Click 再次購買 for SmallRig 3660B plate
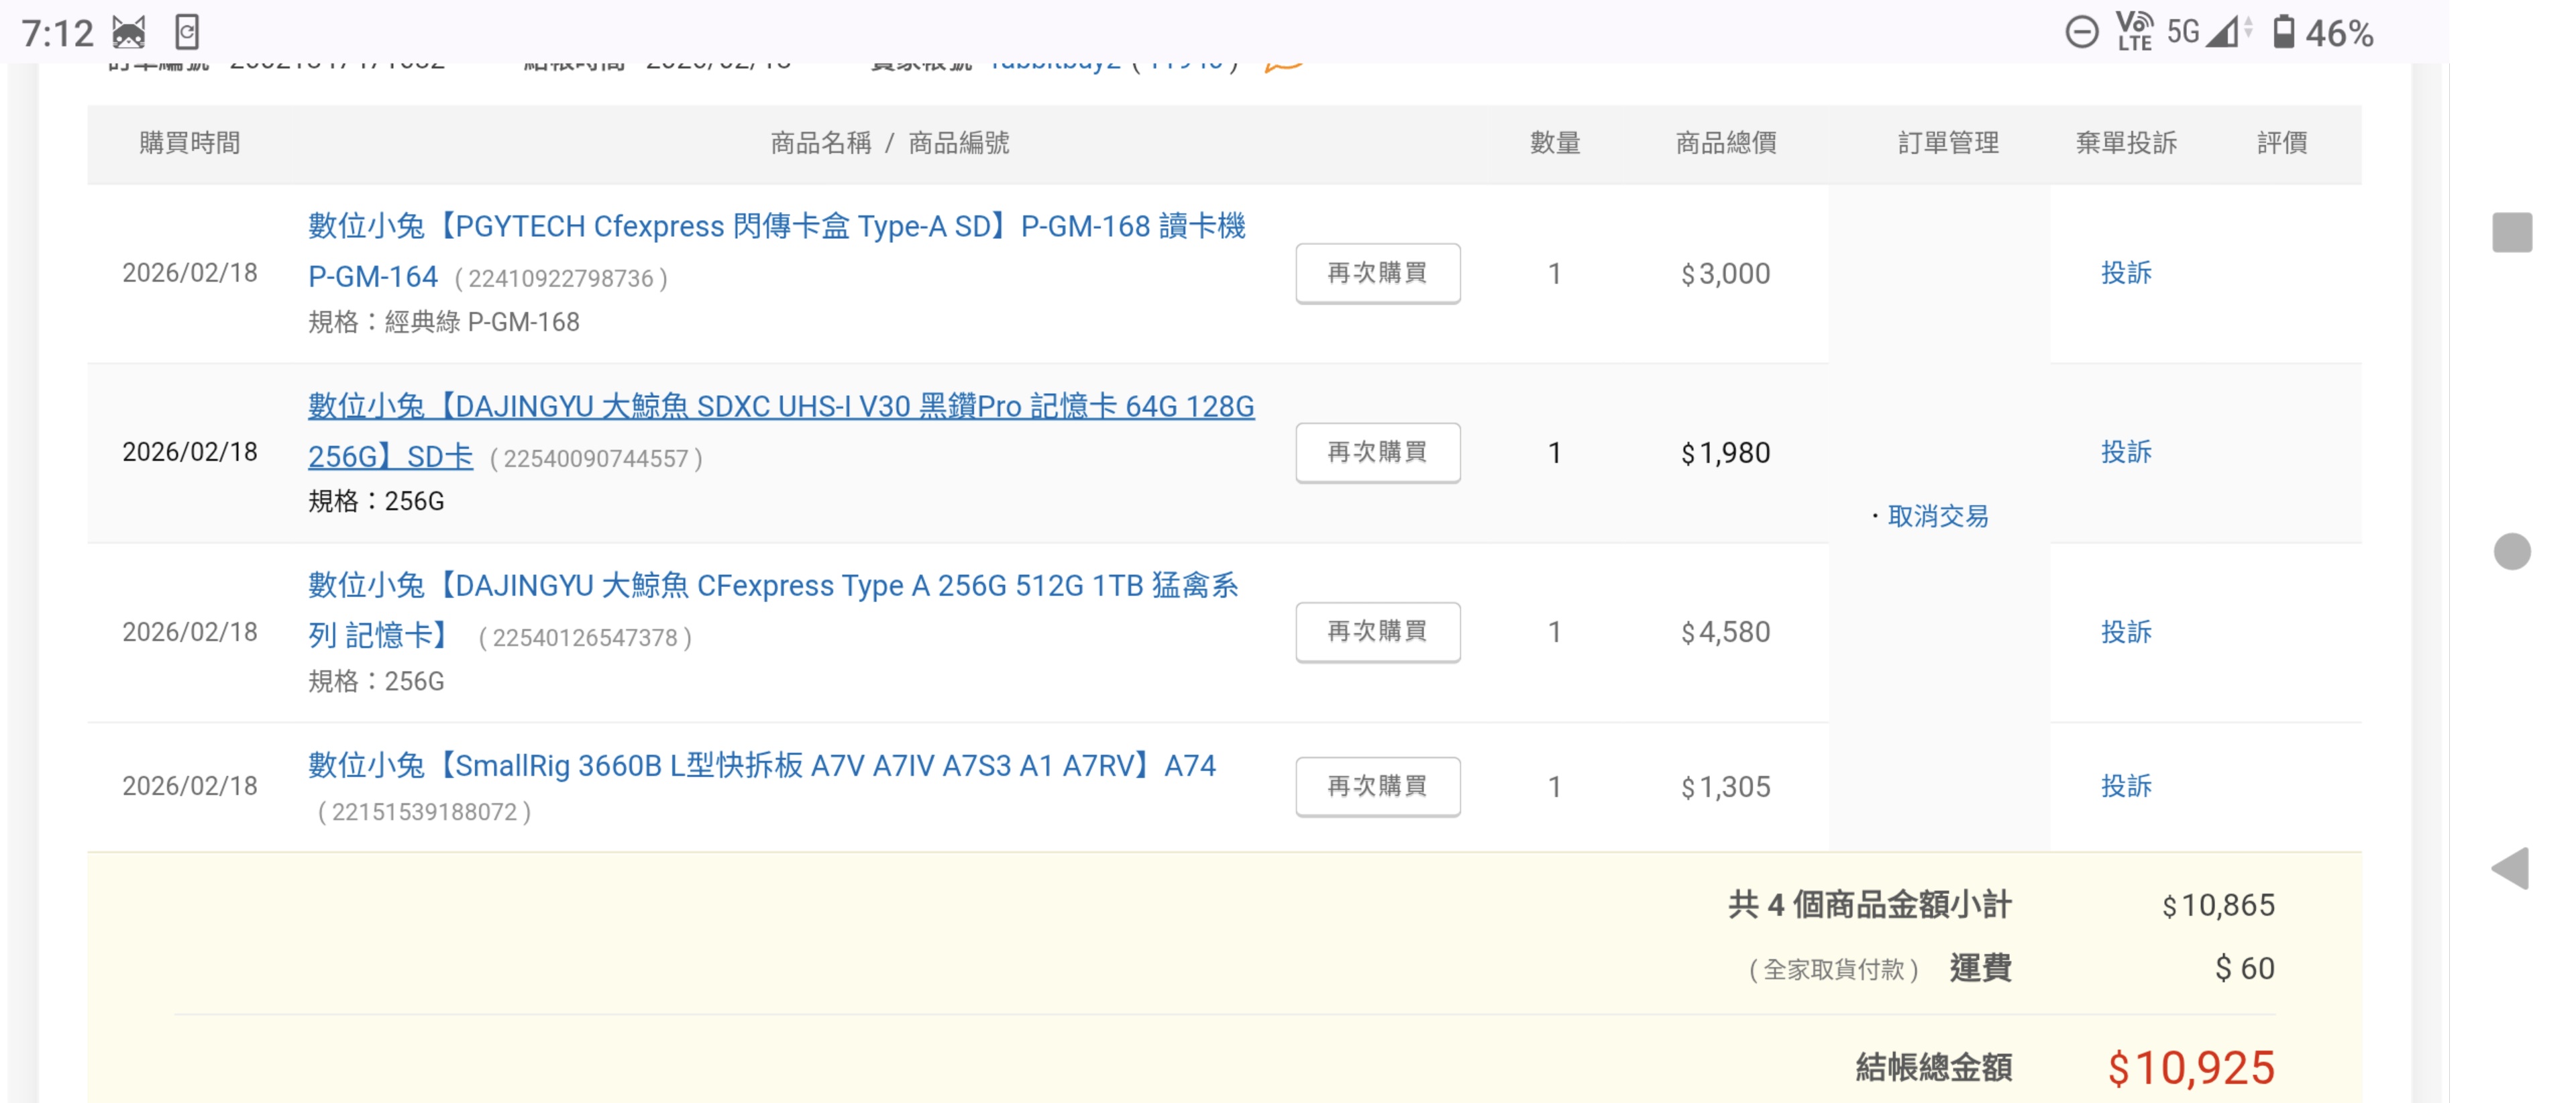Screen dimensions: 2576x1103 pyautogui.click(x=1377, y=786)
